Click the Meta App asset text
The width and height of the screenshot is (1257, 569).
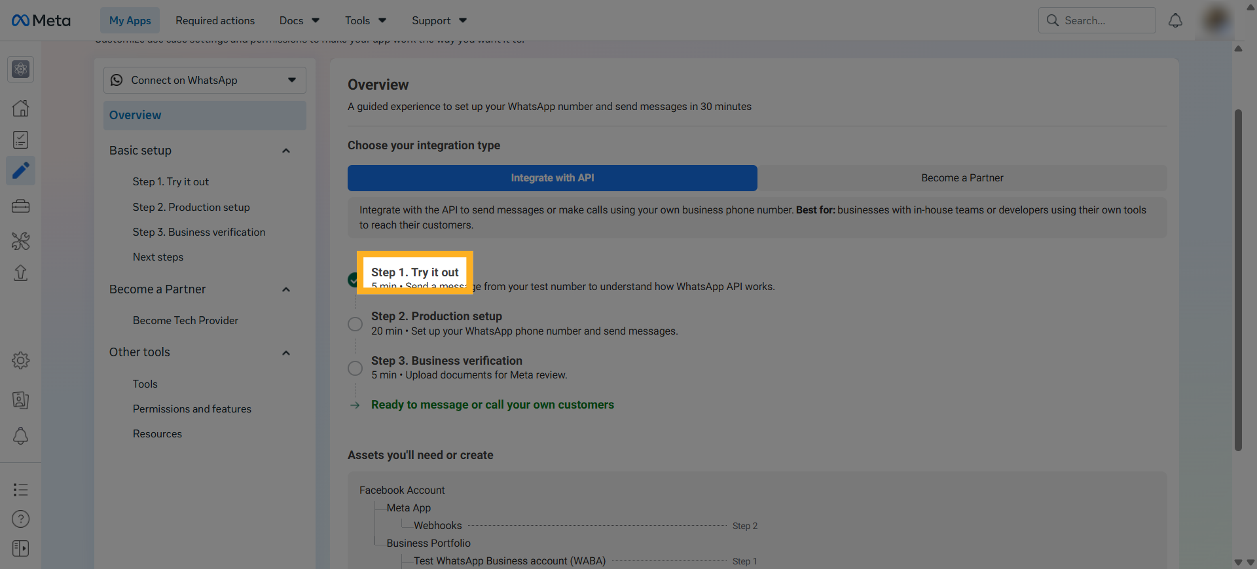pos(409,507)
